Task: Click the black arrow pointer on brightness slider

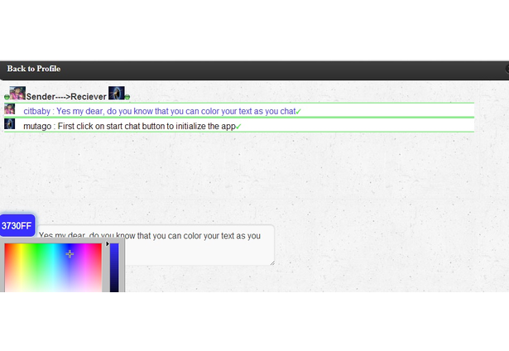Action: pos(108,243)
